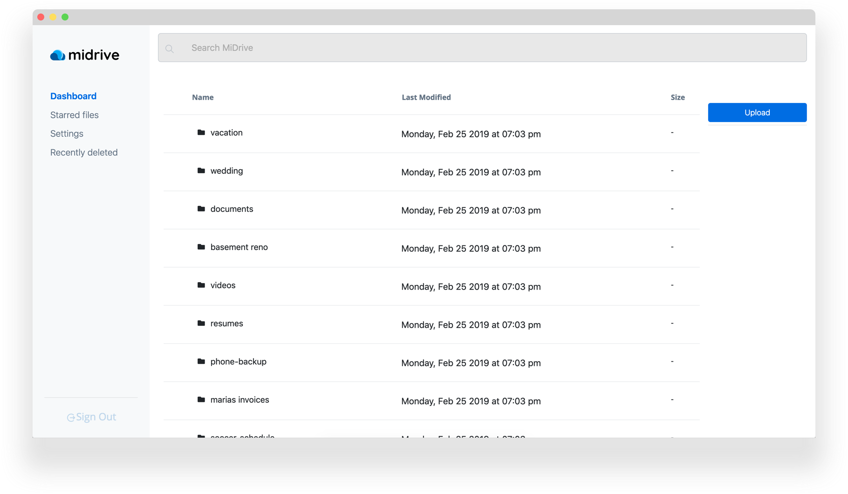
Task: Select the wedding row's modified date
Action: [471, 172]
